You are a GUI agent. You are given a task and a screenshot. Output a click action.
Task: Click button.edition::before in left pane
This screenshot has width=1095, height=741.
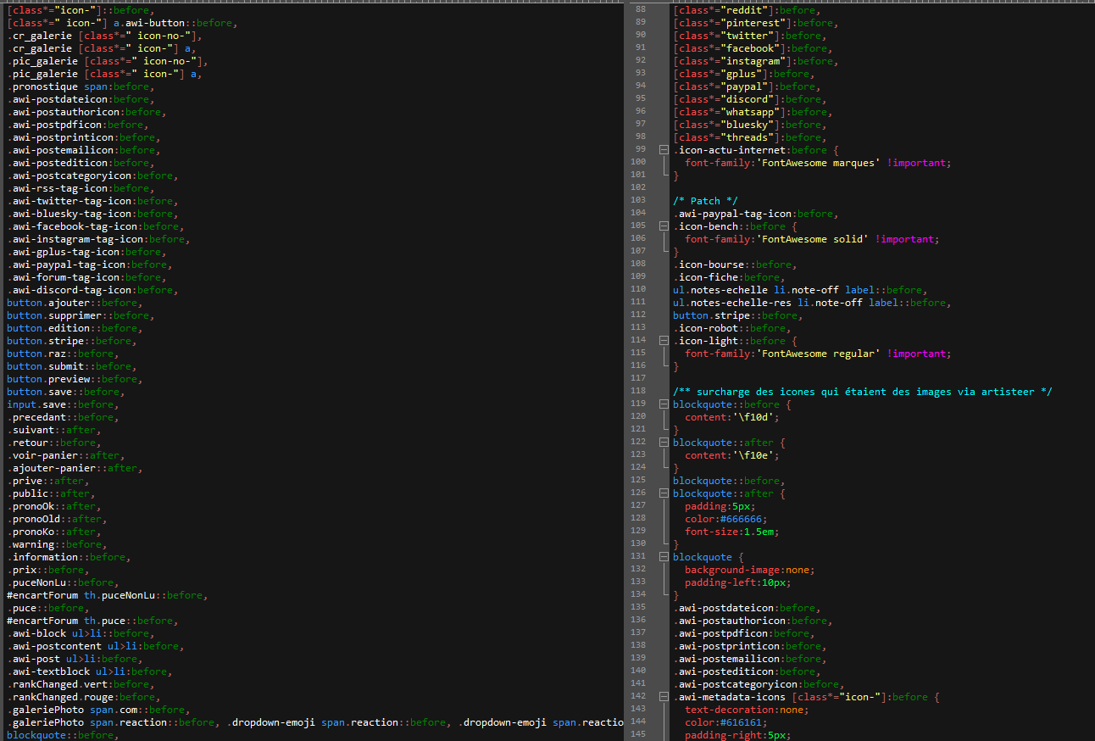click(75, 328)
